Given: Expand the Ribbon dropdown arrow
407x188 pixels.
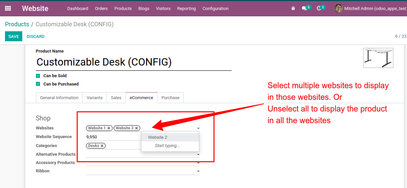Looking at the screenshot, I should click(x=198, y=171).
